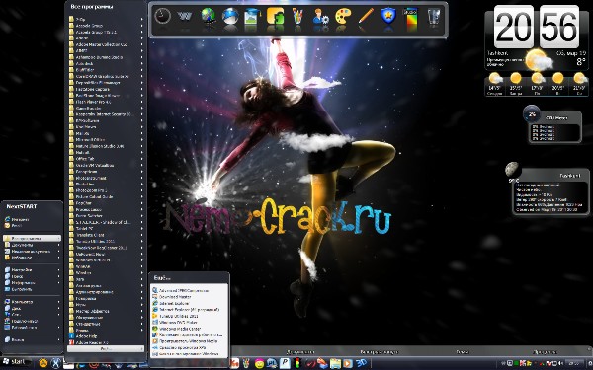Screen dimensions: 593x370
Task: Open the glass recycle bin dock icon
Action: 434,17
